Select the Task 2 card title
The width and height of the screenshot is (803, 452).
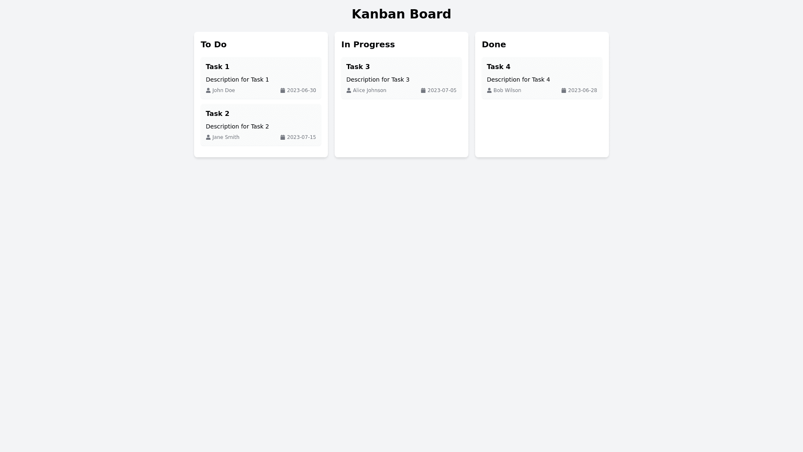pyautogui.click(x=217, y=114)
